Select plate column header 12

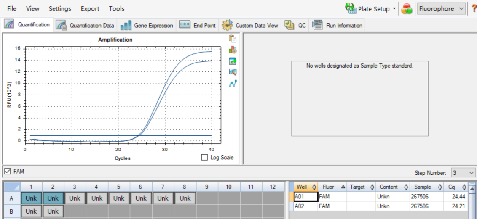[x=273, y=187]
